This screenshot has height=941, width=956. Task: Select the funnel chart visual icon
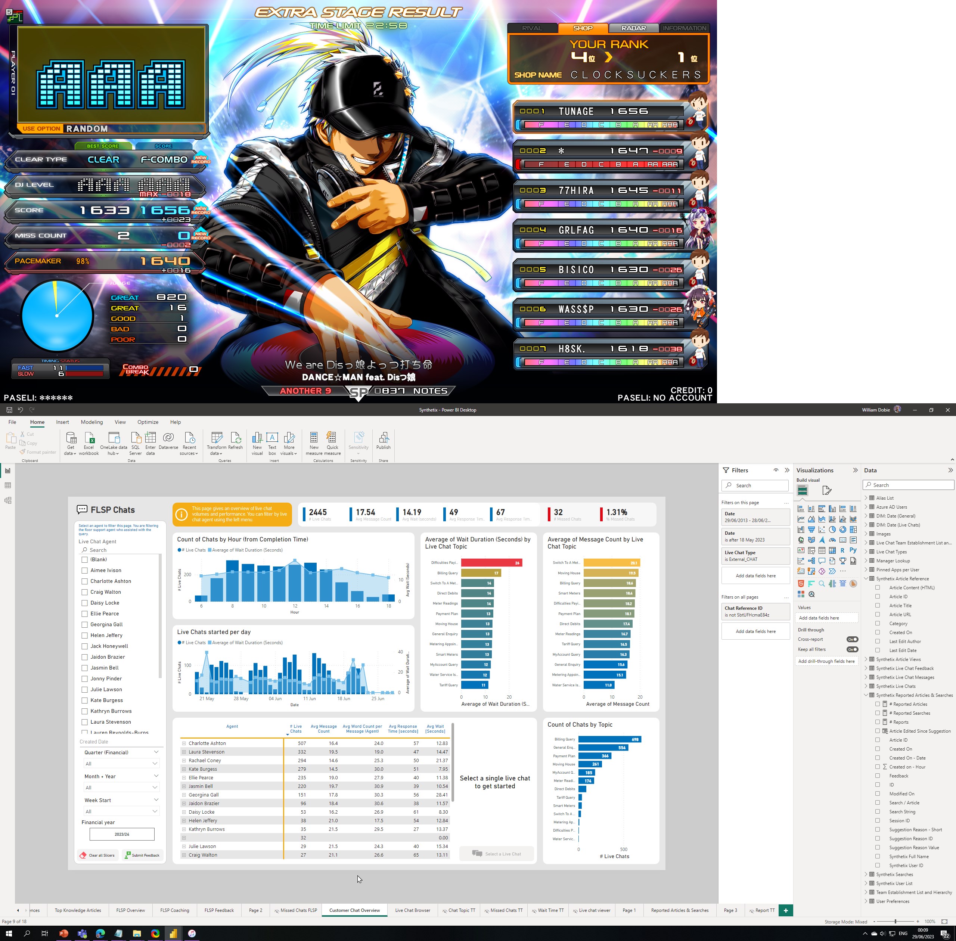[811, 529]
